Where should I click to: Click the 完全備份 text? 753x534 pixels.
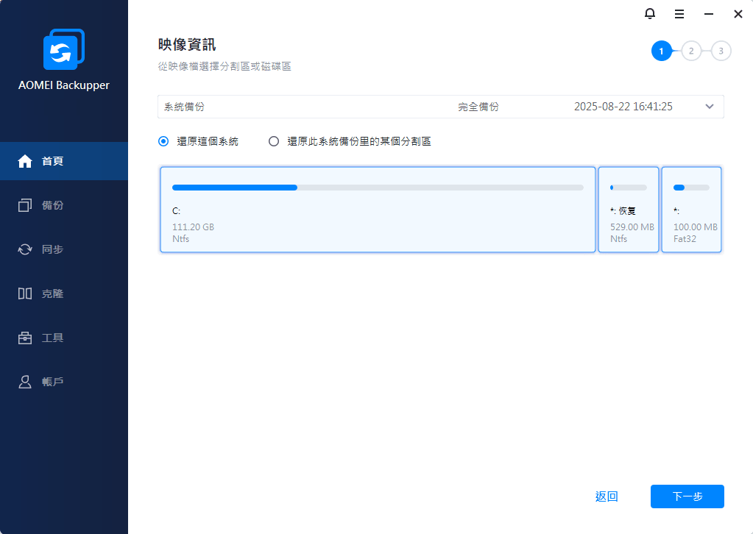point(478,107)
